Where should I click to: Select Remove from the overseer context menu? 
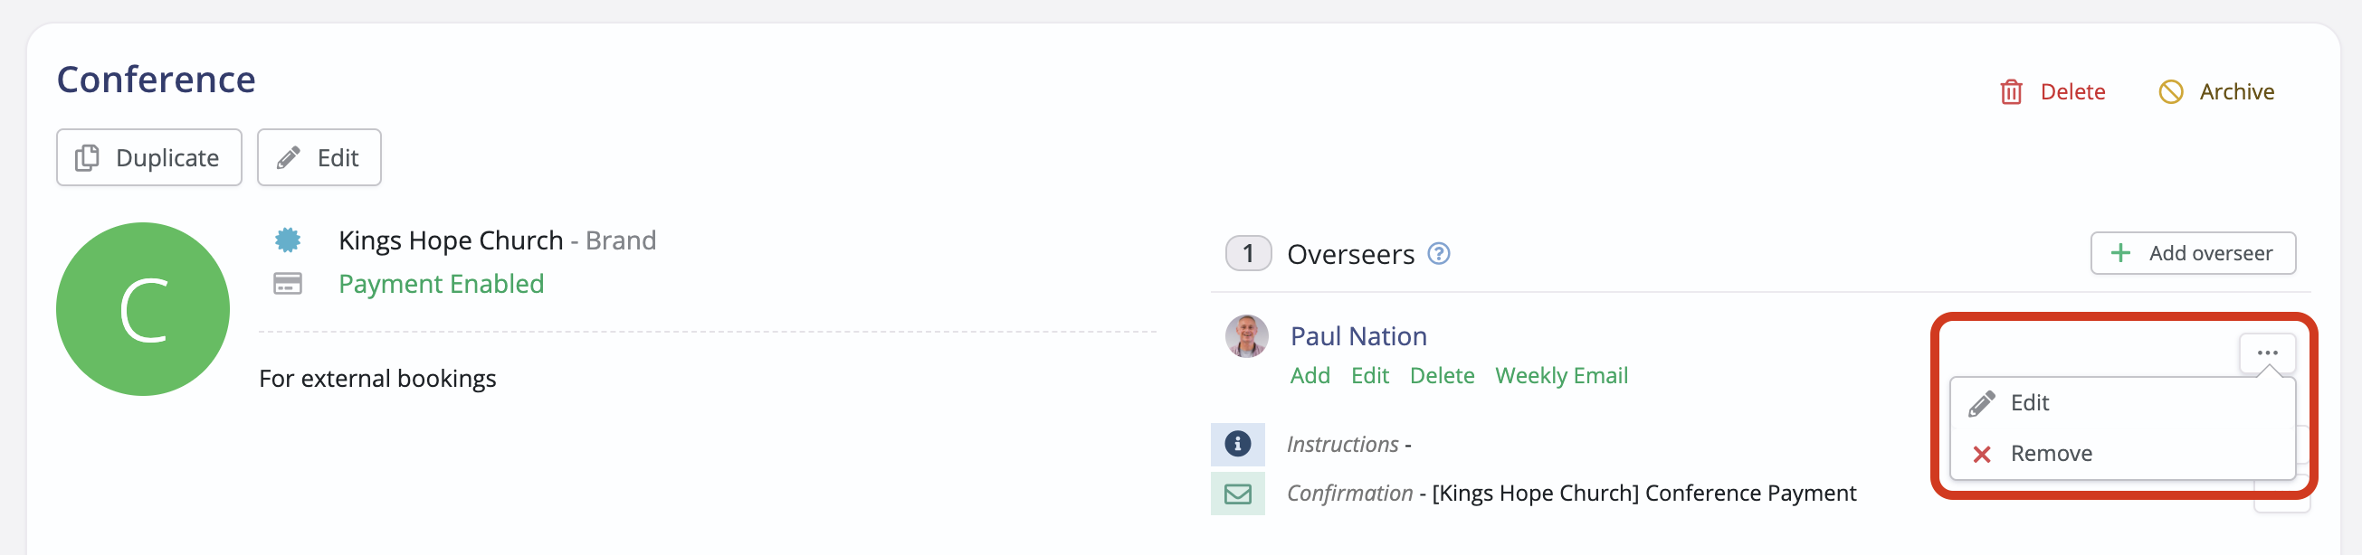coord(2052,454)
